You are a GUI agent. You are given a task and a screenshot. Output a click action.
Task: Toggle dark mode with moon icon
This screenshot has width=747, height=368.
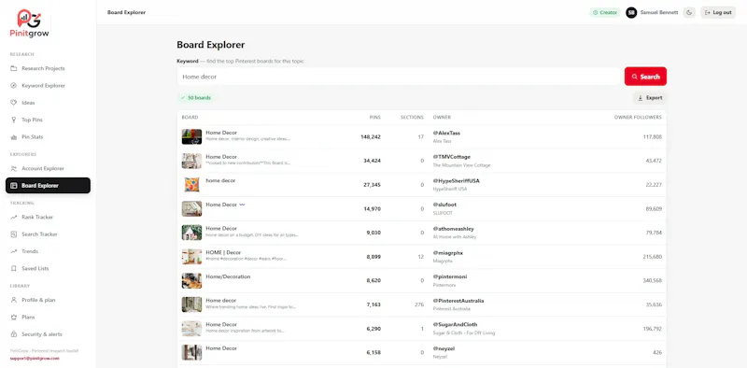tap(689, 13)
